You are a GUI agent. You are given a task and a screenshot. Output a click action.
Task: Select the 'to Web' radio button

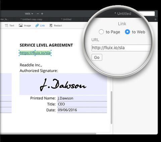click(127, 32)
